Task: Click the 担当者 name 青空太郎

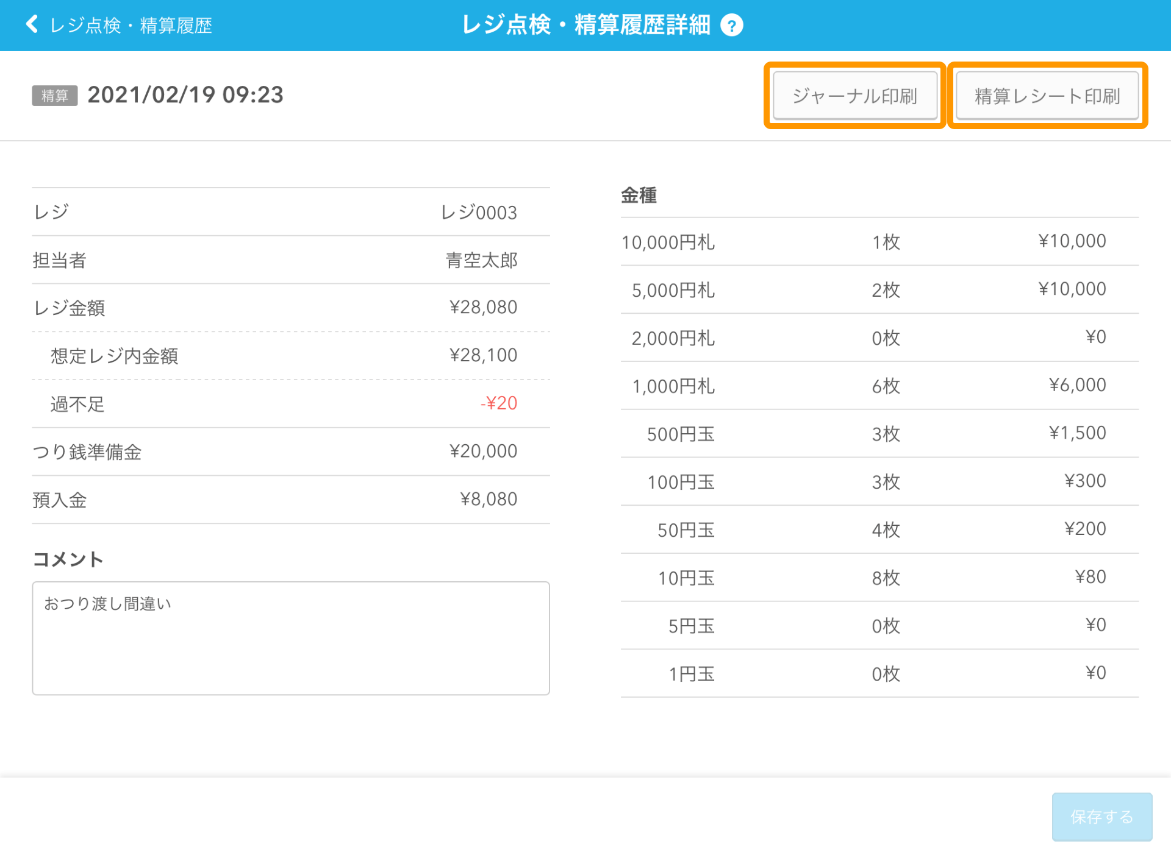Action: point(481,260)
